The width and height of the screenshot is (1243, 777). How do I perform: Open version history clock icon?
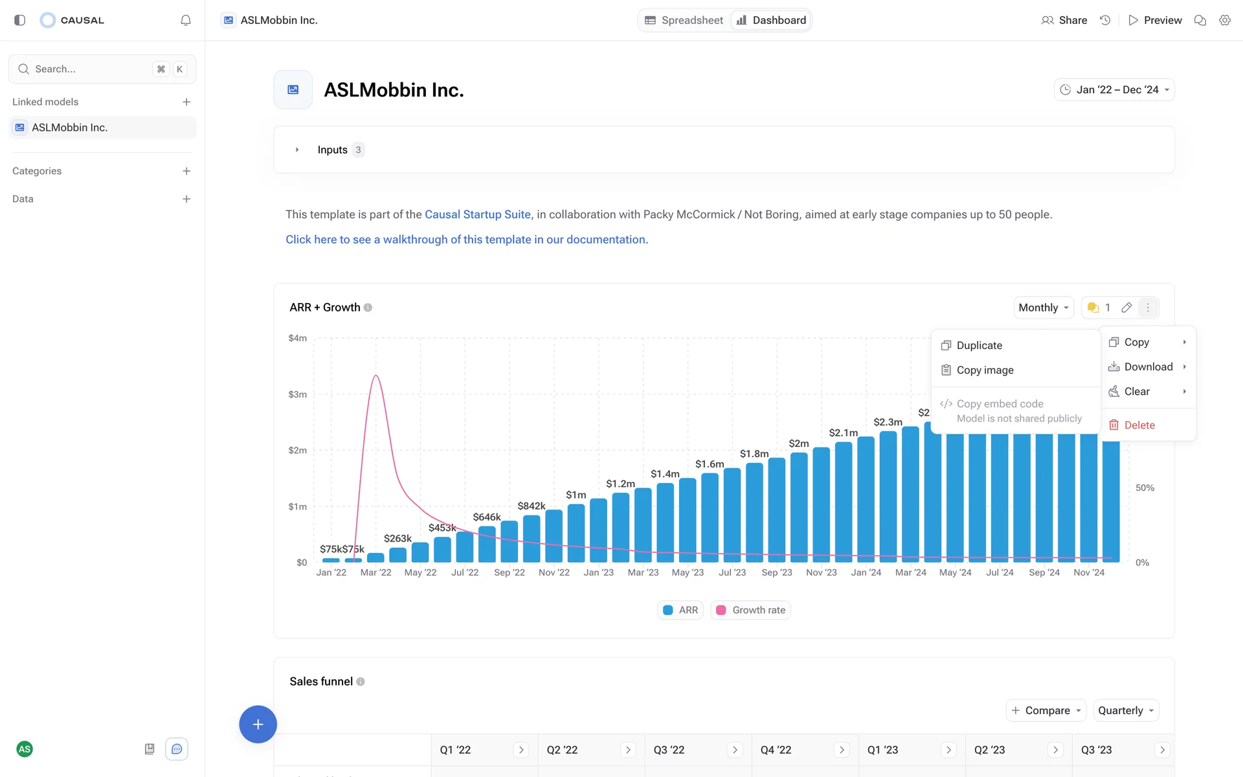[x=1105, y=20]
